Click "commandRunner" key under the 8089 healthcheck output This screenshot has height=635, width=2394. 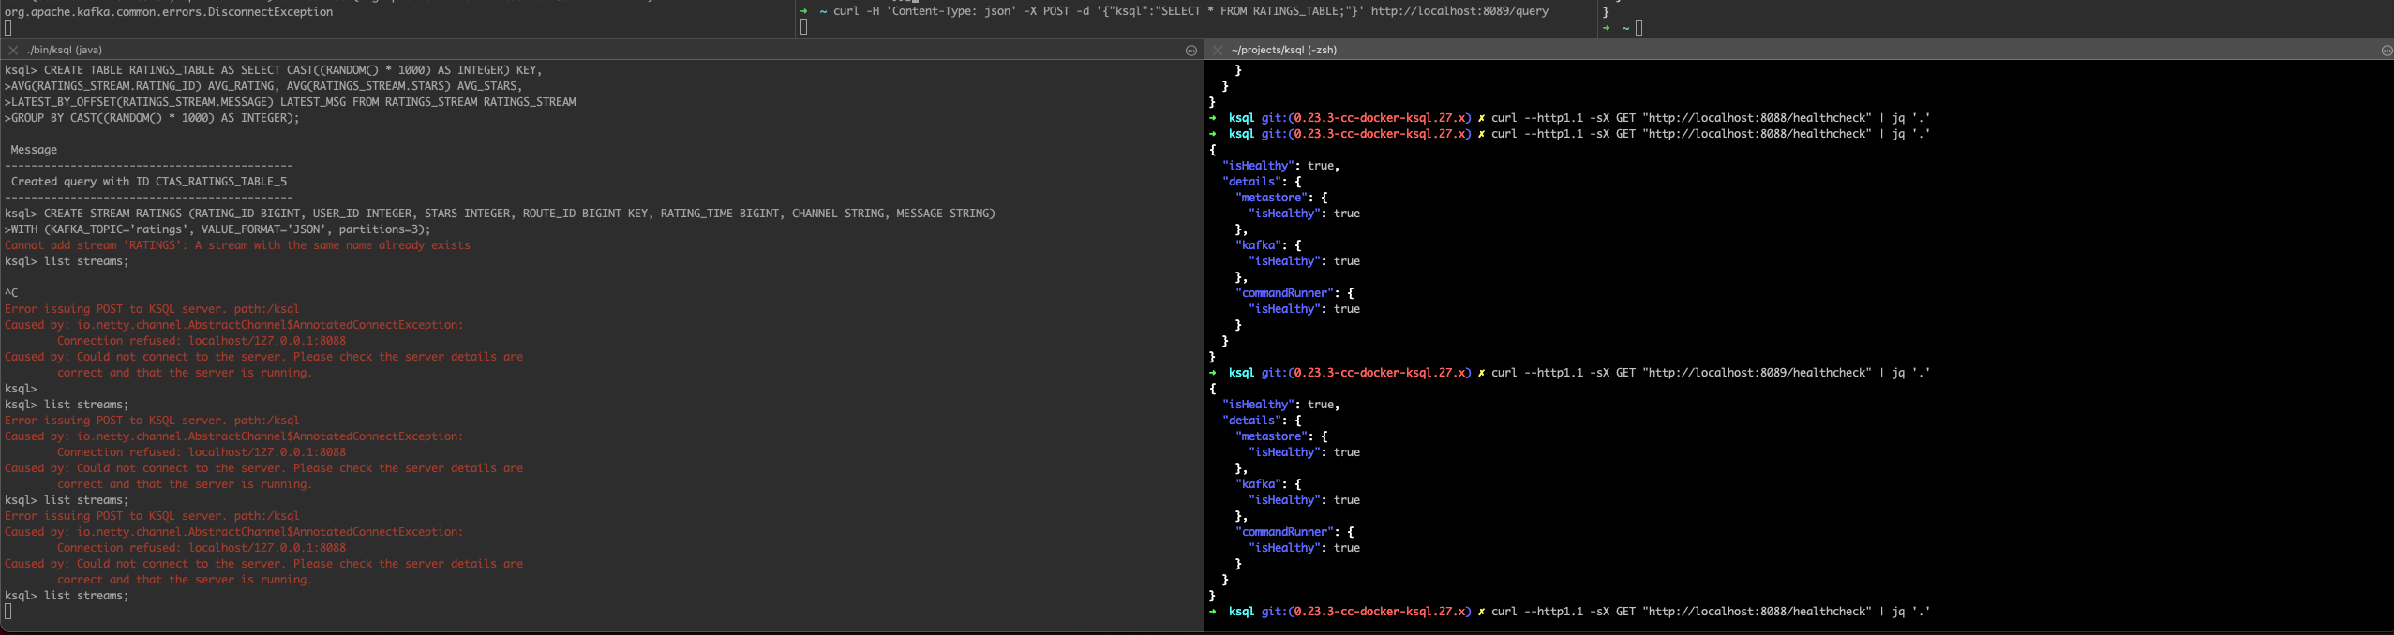(1285, 532)
